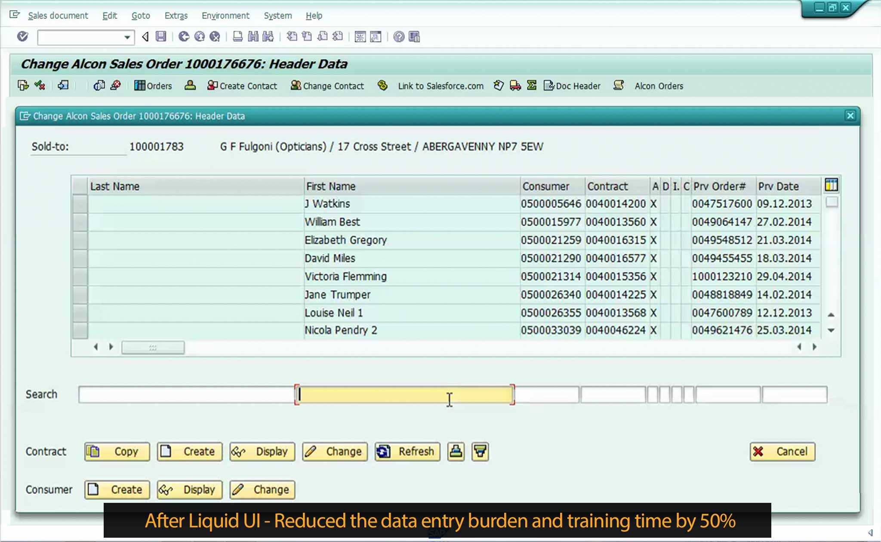Viewport: 881px width, 542px height.
Task: Click the Cancel button
Action: point(782,451)
